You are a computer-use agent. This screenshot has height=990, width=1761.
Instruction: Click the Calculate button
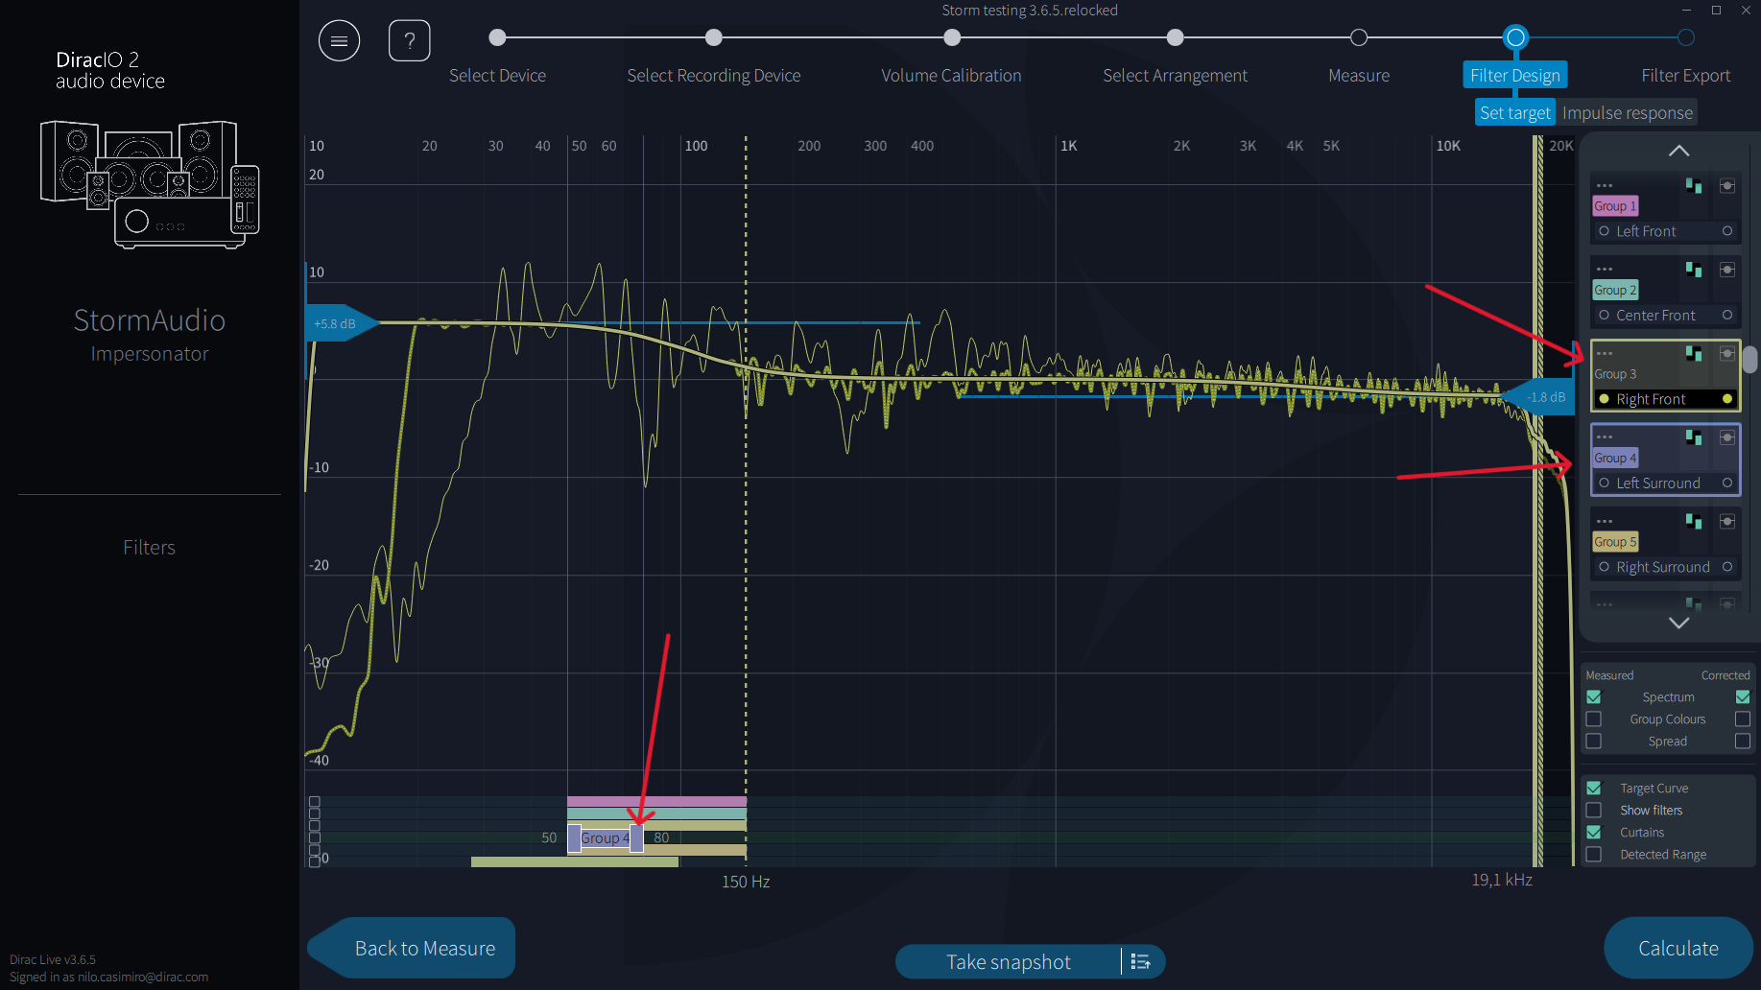(1678, 948)
